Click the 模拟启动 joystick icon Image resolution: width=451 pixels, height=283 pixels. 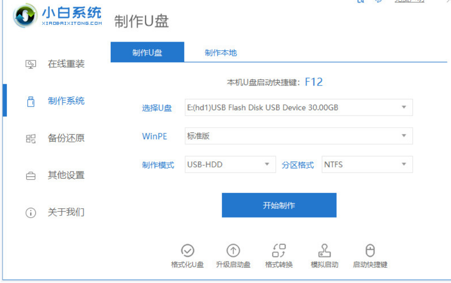325,250
